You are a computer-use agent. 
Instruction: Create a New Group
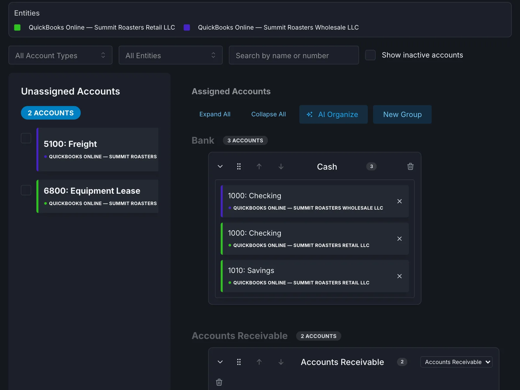pyautogui.click(x=402, y=114)
